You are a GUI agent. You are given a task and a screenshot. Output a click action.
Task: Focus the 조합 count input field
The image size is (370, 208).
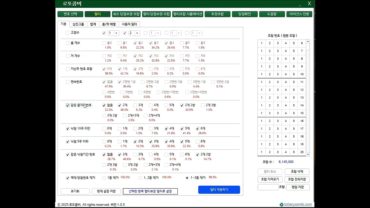268,187
